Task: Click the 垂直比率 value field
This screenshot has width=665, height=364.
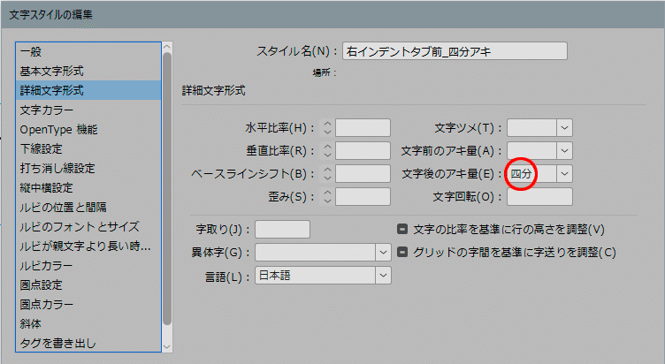Action: point(363,151)
